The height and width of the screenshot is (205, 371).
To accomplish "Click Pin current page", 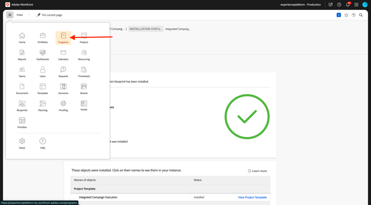I will coord(49,15).
